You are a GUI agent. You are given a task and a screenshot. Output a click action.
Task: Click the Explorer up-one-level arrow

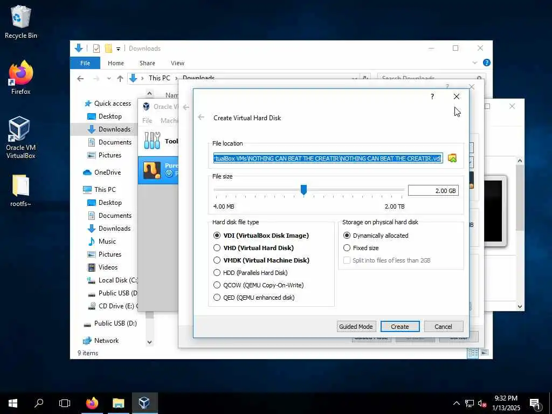coord(120,79)
